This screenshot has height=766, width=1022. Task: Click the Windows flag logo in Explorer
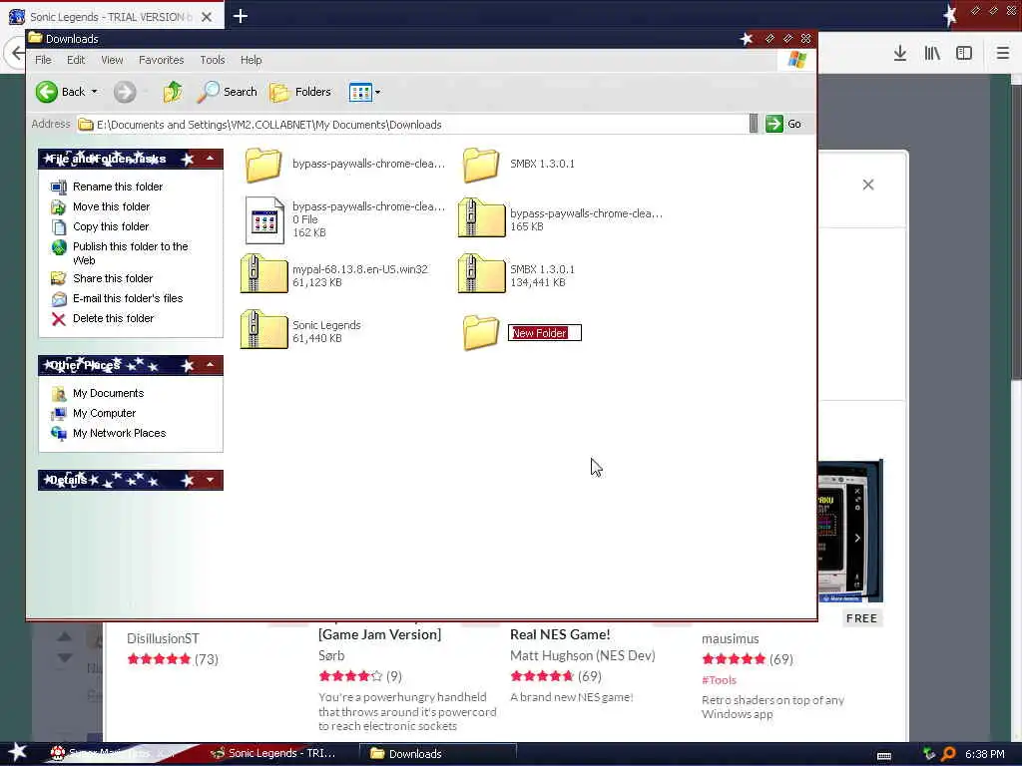(796, 60)
